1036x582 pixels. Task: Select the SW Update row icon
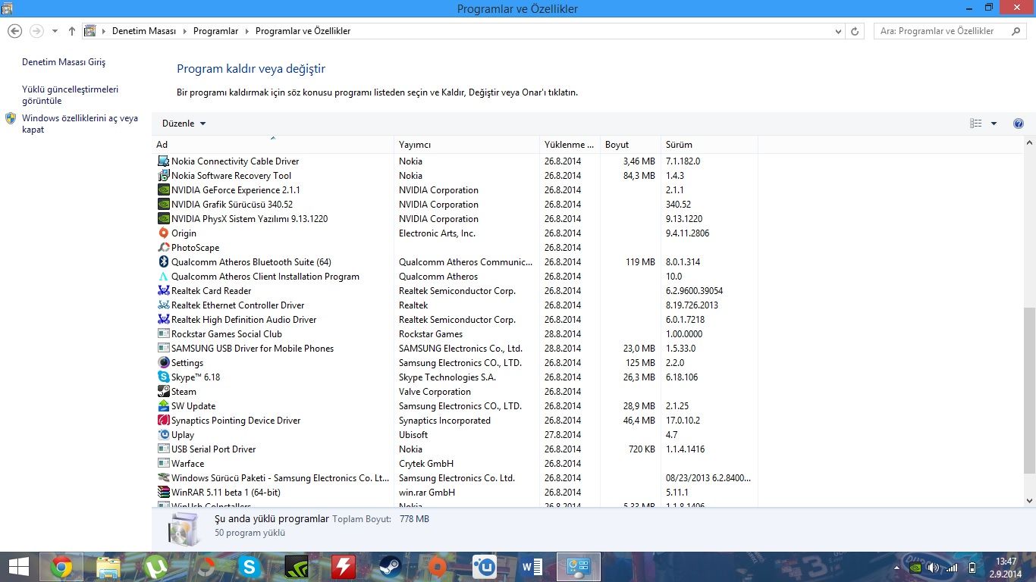click(x=163, y=406)
